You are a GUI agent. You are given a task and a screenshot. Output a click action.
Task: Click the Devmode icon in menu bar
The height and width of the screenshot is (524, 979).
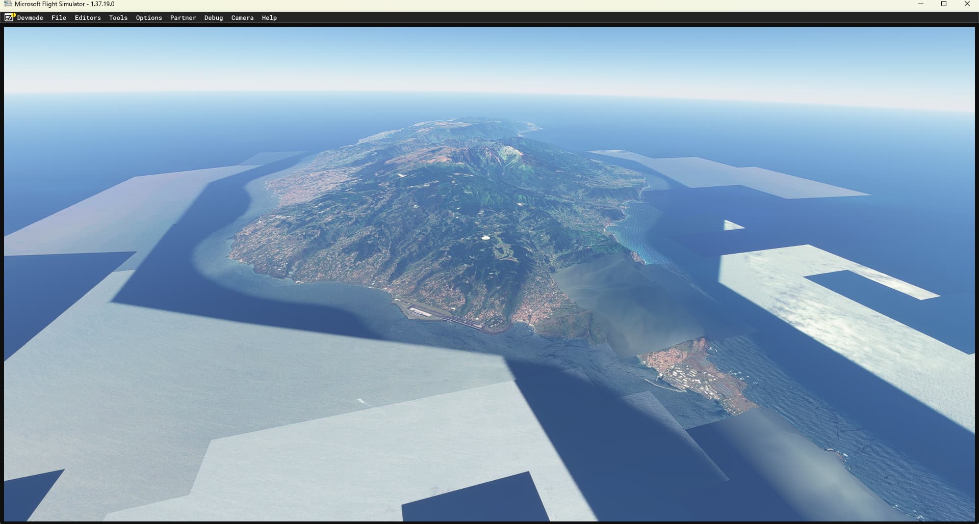click(10, 17)
